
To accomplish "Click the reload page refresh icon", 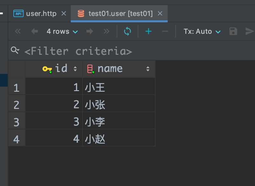I will 127,31.
